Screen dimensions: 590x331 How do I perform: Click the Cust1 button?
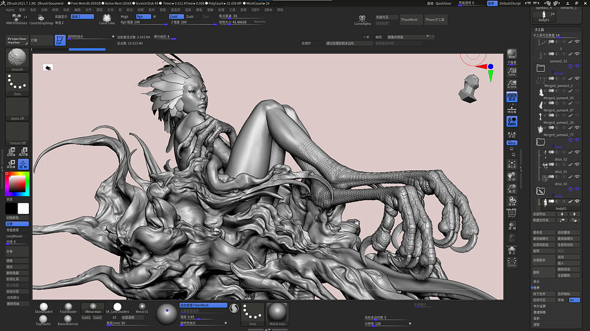[x=86, y=317]
